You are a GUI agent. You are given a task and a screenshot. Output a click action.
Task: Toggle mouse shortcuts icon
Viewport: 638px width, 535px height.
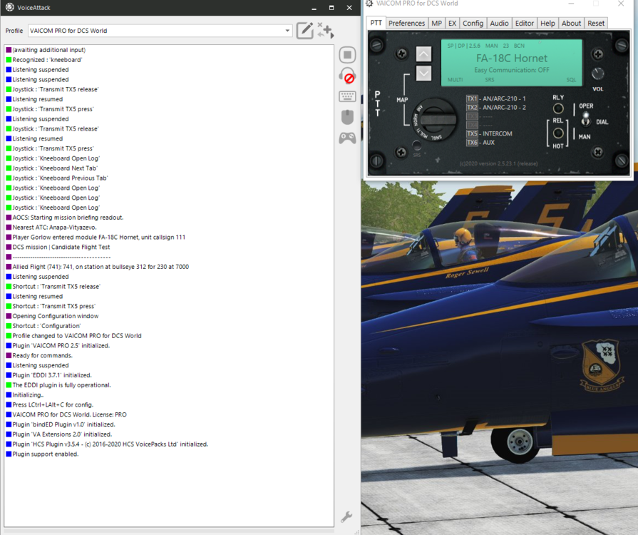pos(347,117)
